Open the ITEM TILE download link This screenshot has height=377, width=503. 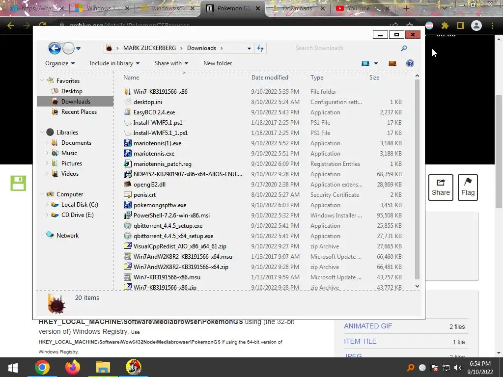[x=360, y=342]
